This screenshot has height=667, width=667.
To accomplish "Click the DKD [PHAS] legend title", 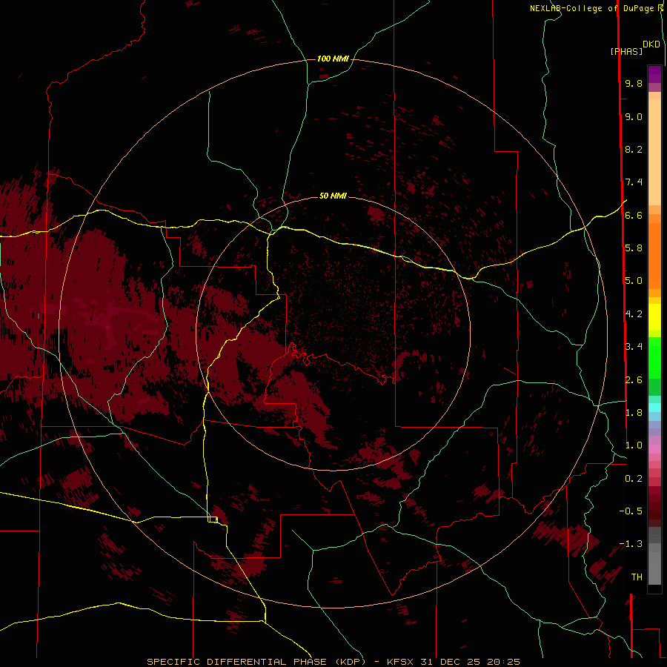I will point(634,47).
